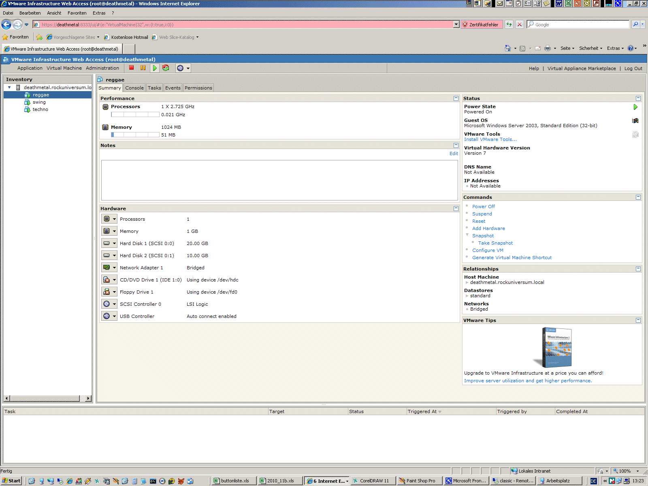Screen dimensions: 648x486
Task: Click the Guest OS icon in Status
Action: [635, 121]
